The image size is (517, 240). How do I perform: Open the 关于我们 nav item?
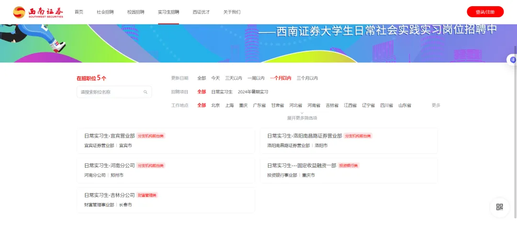(x=232, y=12)
